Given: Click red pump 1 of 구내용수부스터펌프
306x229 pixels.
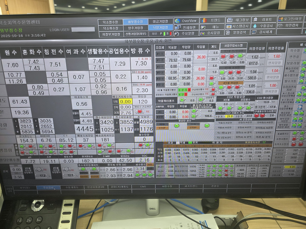Looking at the screenshot, I should 257,116.
